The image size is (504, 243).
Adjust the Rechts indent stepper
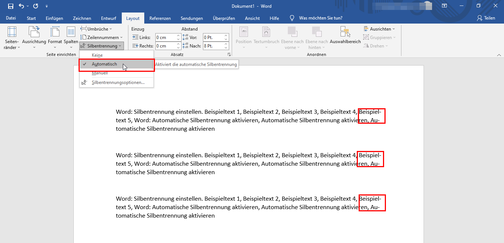[x=179, y=46]
